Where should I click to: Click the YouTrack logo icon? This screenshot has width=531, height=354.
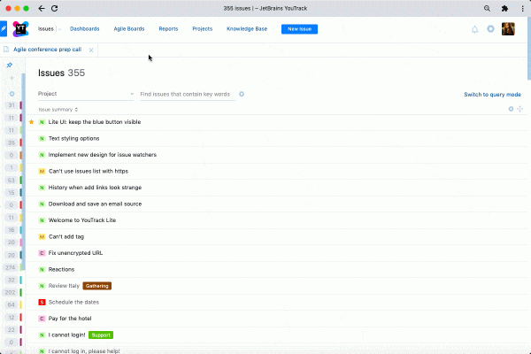[x=20, y=29]
